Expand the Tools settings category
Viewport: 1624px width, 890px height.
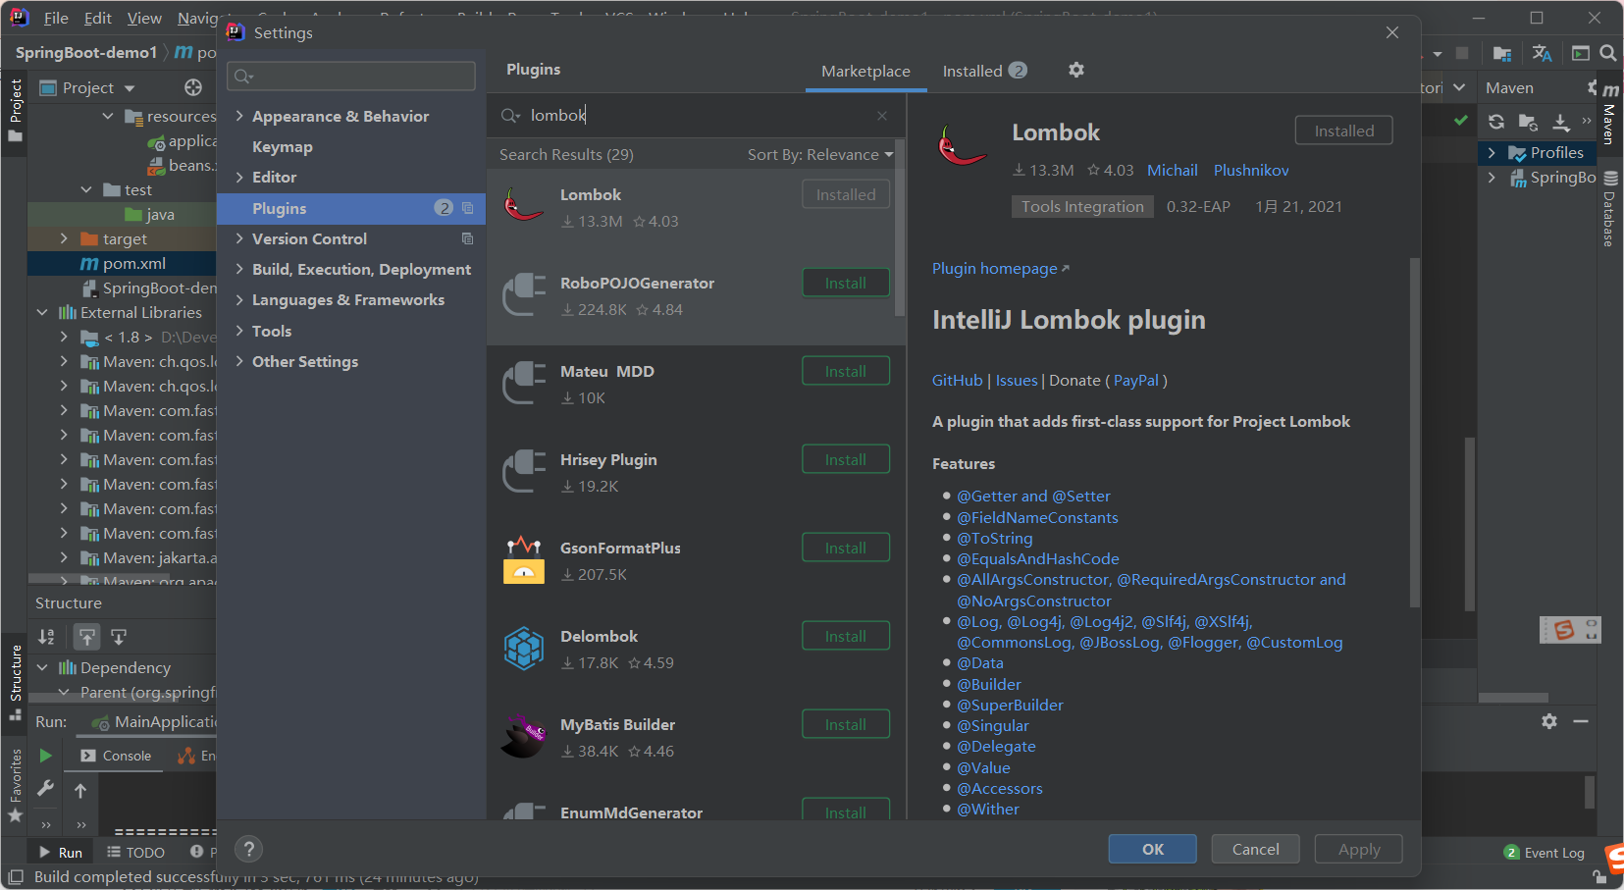(239, 331)
